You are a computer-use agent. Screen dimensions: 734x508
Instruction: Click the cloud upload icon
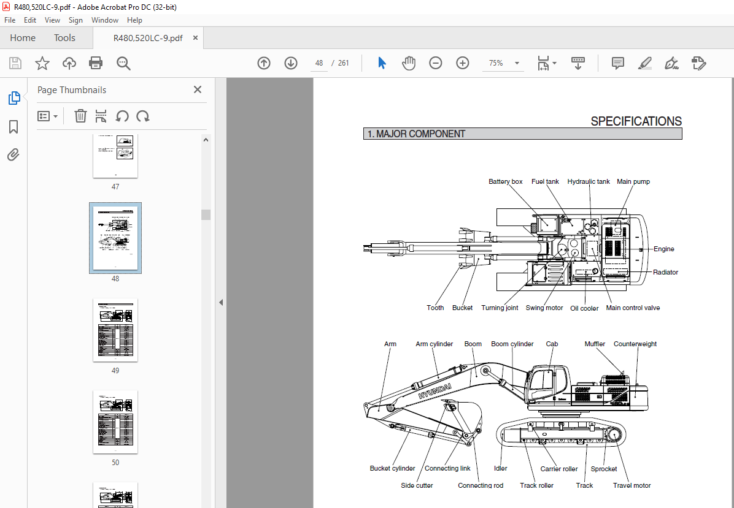[69, 63]
